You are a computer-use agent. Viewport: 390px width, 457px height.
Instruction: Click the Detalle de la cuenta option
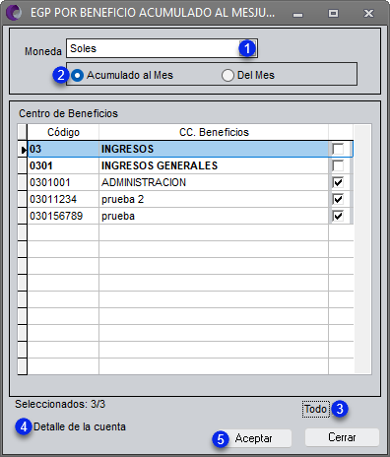coord(80,426)
